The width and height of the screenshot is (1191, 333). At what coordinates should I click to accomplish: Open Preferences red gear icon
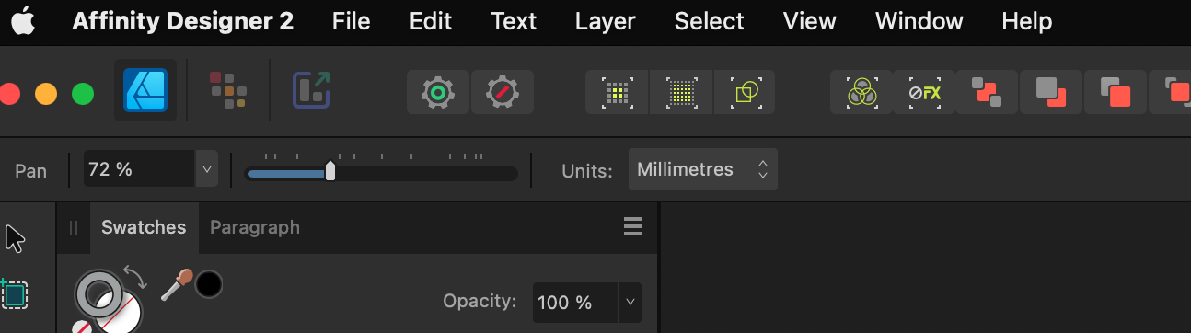click(x=503, y=92)
